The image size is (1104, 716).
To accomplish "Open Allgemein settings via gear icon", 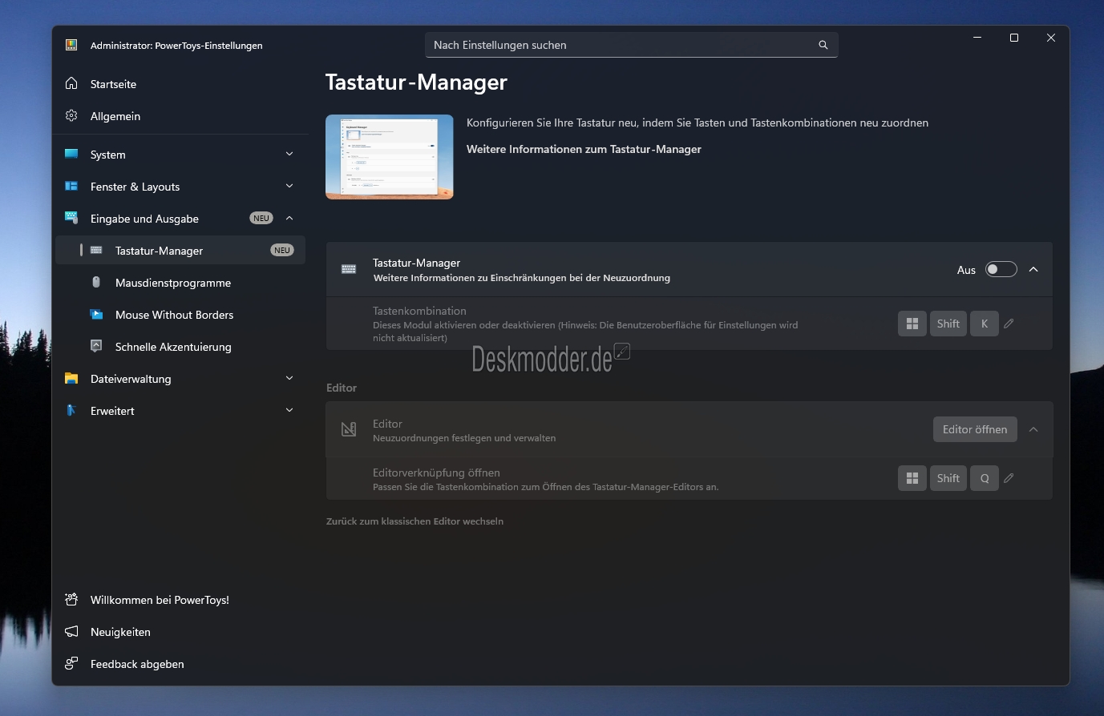I will pyautogui.click(x=71, y=116).
